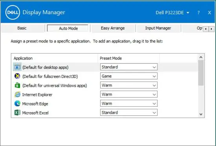Close Display Manager with the X
Screen dimensions: 216x146
click(209, 13)
